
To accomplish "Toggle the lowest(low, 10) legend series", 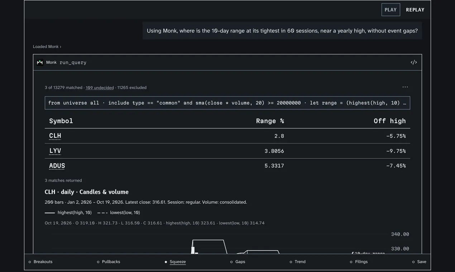I will coord(119,213).
